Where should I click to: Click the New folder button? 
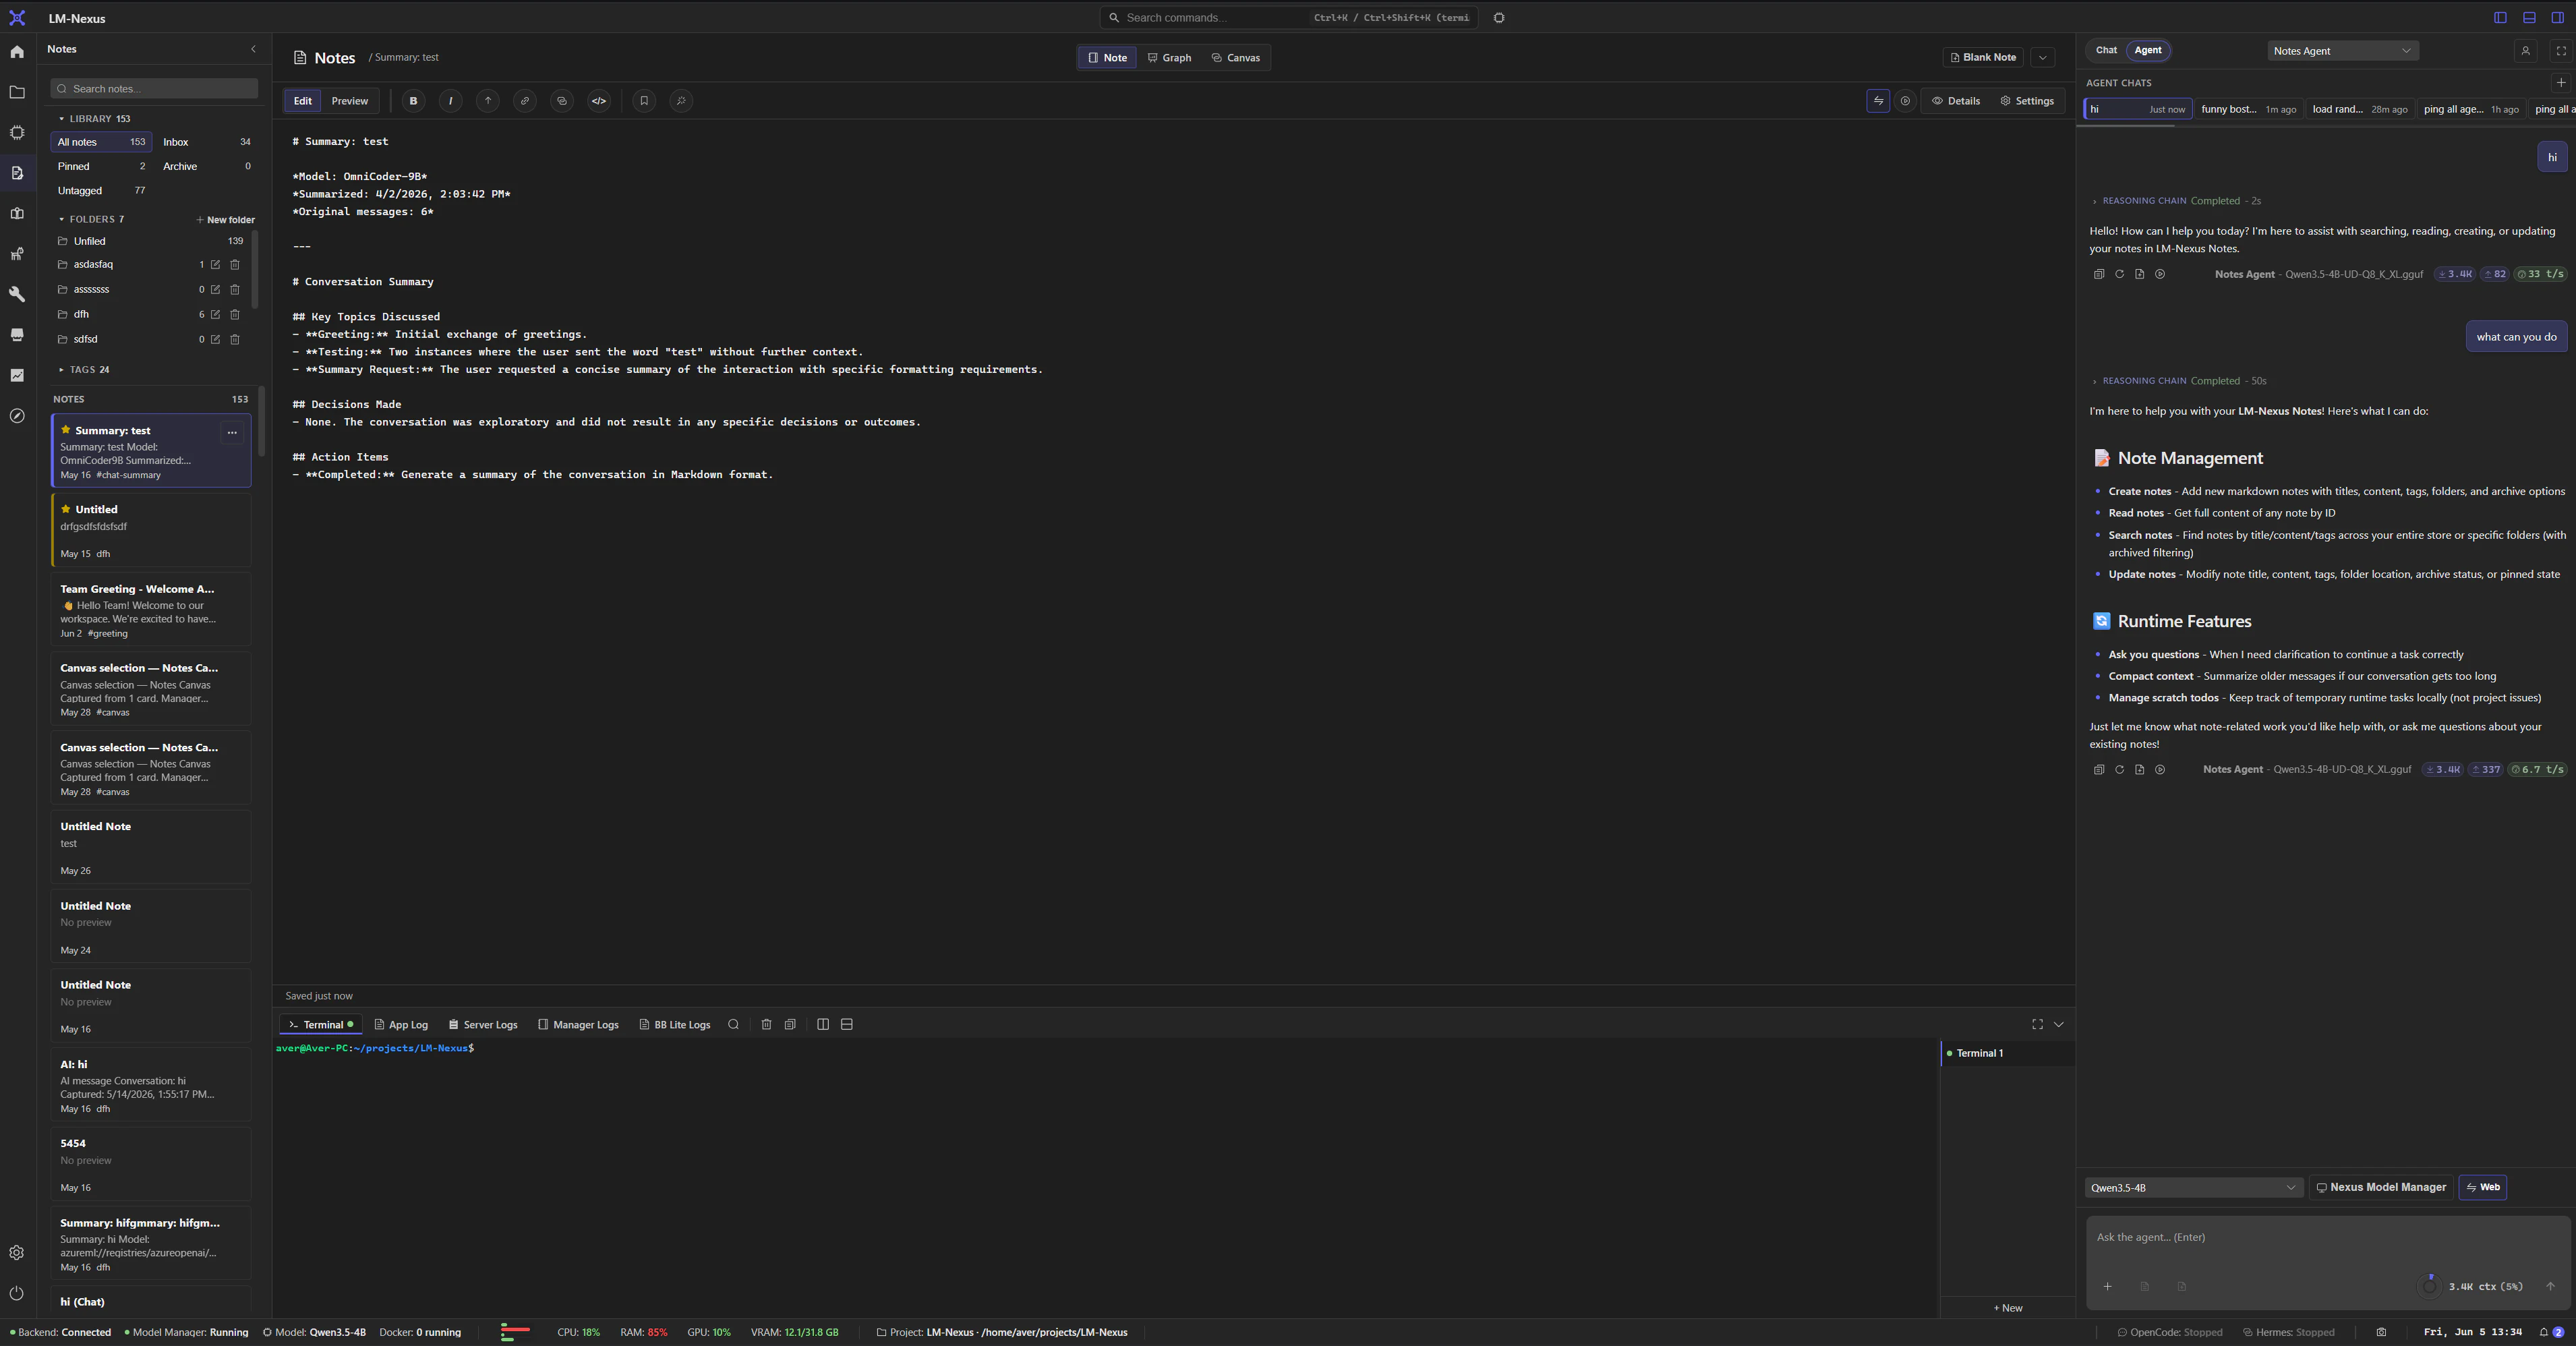coord(225,220)
